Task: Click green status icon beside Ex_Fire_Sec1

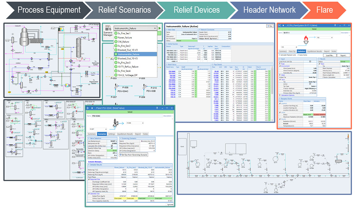Action: [116, 33]
